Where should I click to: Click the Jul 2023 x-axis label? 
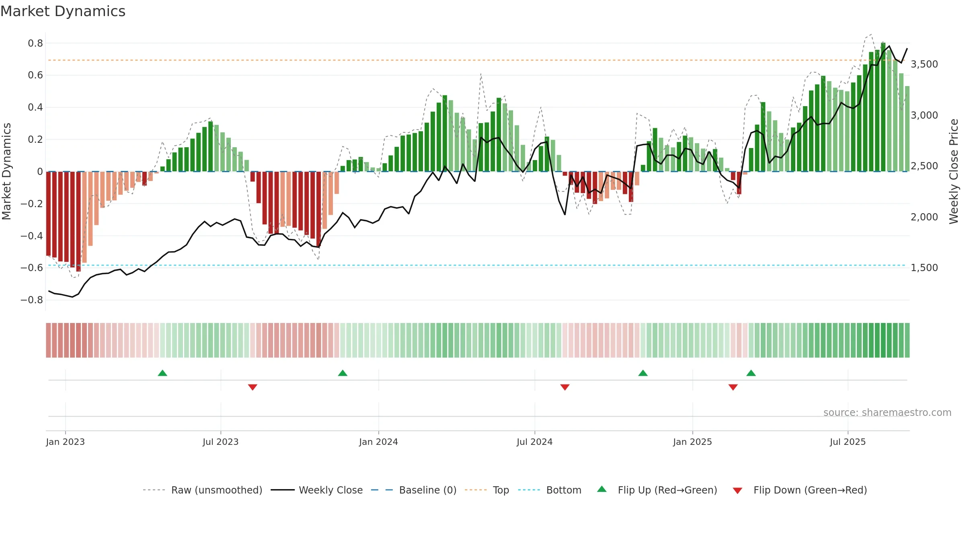click(221, 442)
